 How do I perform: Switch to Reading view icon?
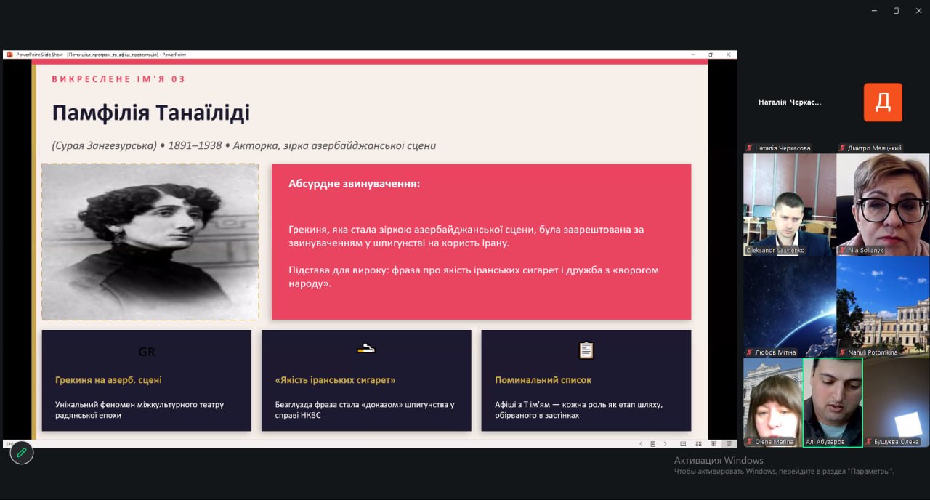[713, 443]
